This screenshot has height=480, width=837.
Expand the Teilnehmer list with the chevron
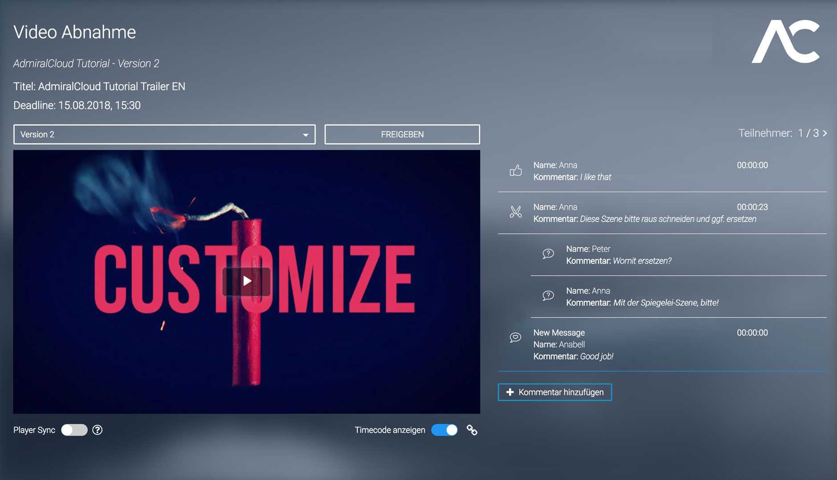click(x=825, y=133)
